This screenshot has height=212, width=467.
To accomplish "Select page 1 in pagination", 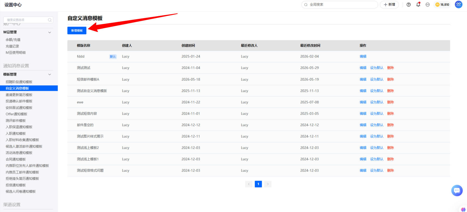I will click(x=258, y=184).
